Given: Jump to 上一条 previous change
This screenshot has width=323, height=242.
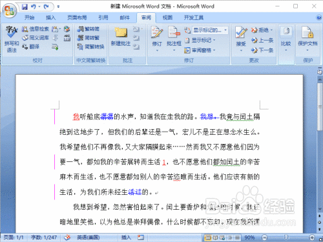Looking at the screenshot, I should pyautogui.click(x=262, y=40).
